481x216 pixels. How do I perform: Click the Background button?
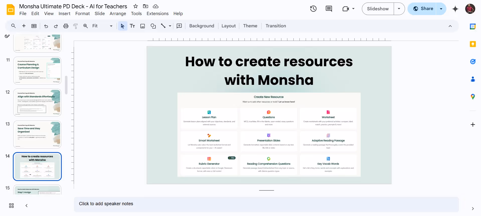202,26
